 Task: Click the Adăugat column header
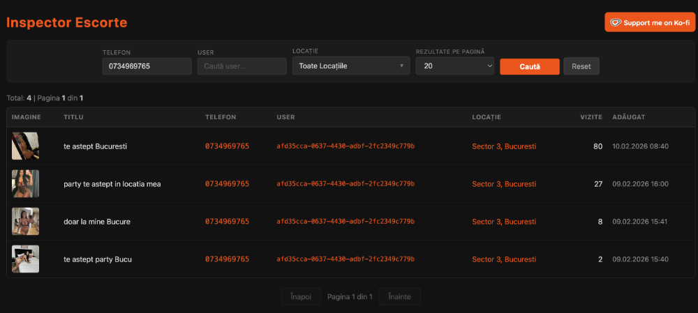point(628,117)
